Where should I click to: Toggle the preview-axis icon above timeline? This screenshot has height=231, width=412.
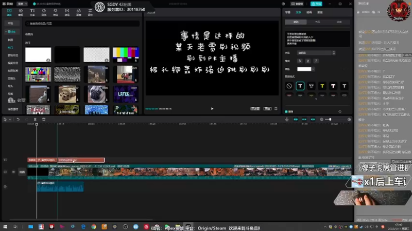(x=313, y=120)
